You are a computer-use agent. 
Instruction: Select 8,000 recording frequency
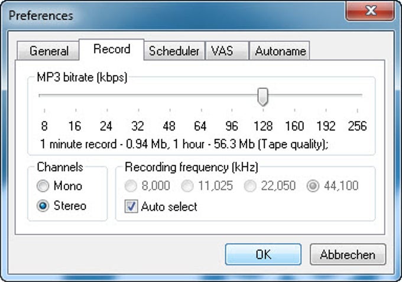(147, 186)
